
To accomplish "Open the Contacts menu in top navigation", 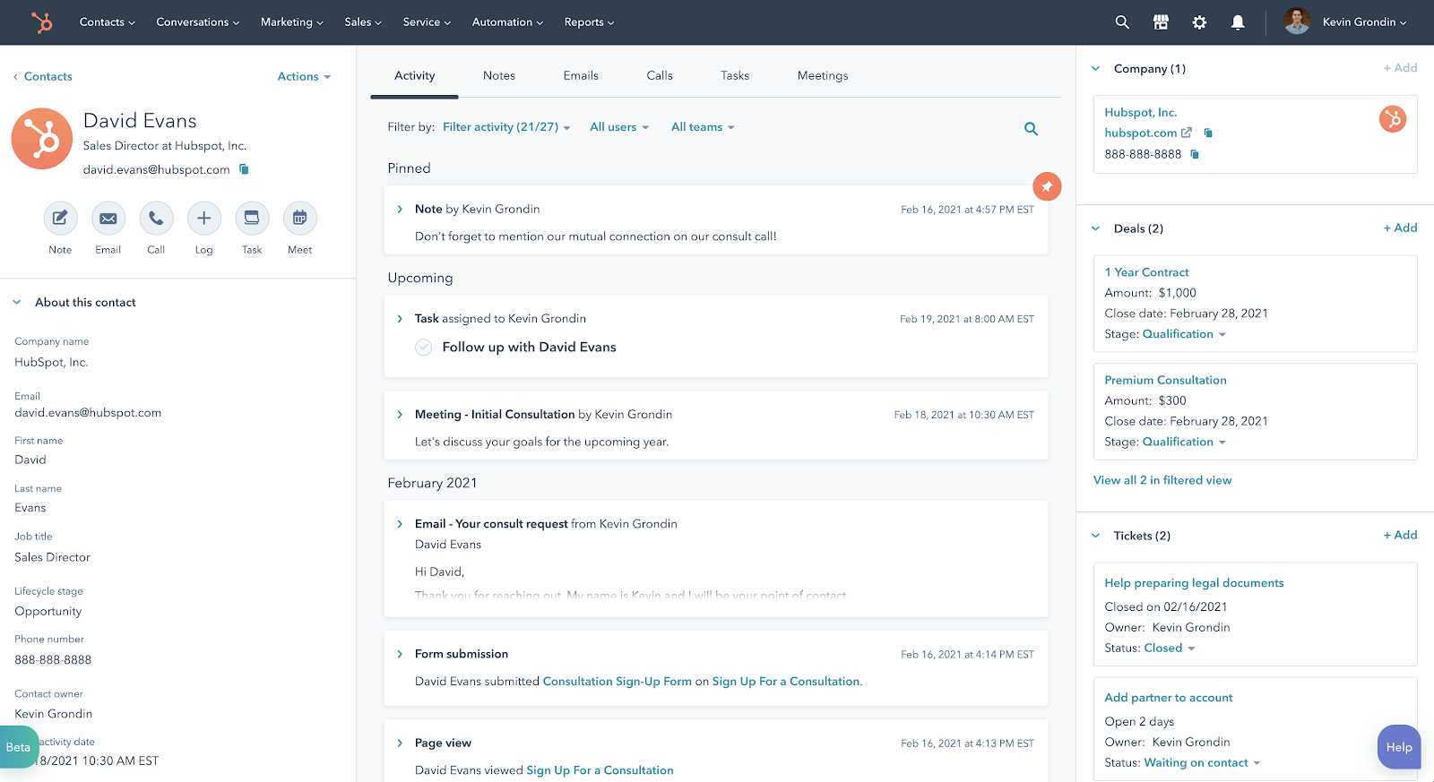I will pos(108,22).
